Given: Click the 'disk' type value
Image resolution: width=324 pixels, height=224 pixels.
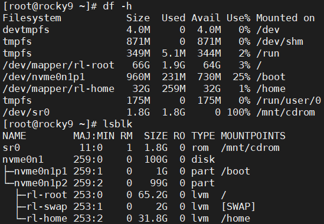Looking at the screenshot, I should tap(203, 159).
